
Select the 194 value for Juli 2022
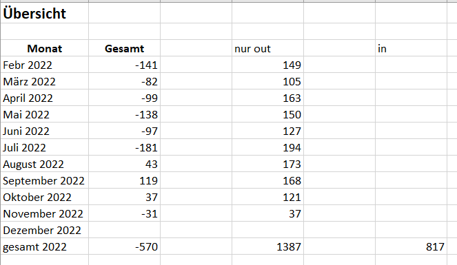pos(267,148)
